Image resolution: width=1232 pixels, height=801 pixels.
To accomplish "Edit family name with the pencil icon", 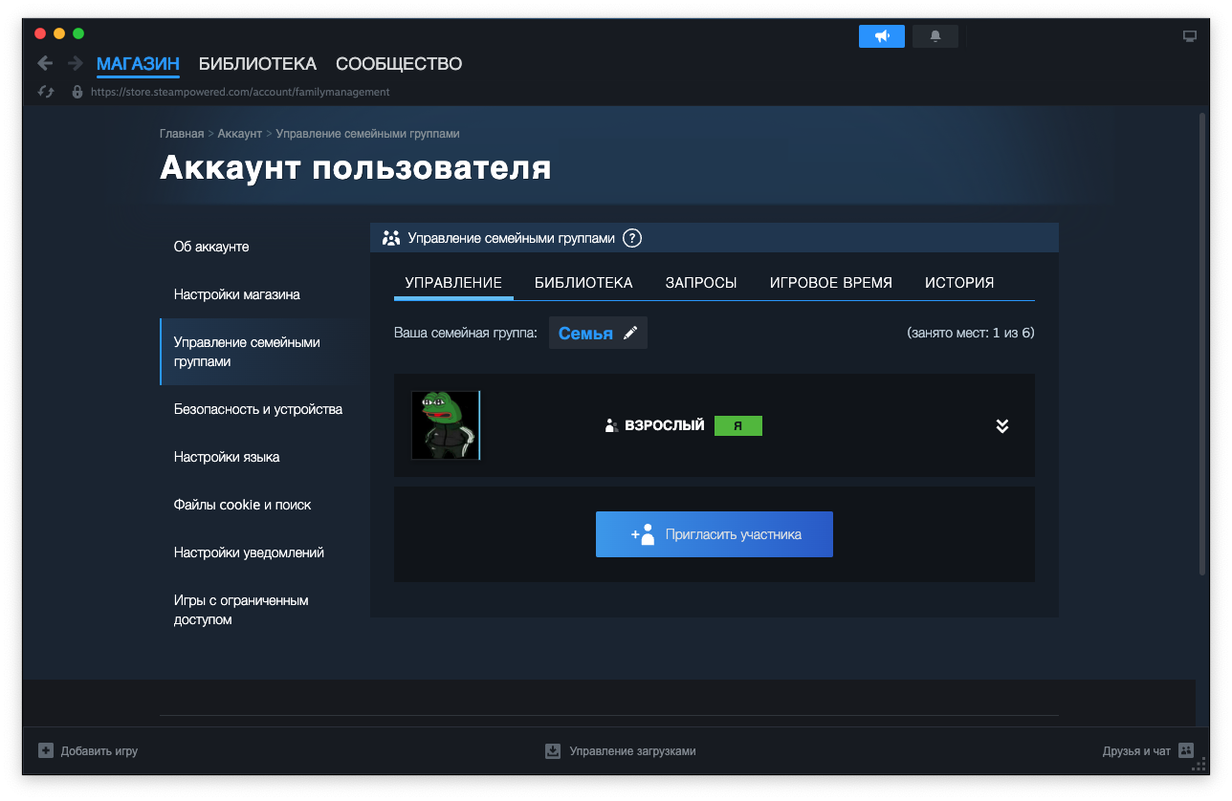I will click(630, 333).
